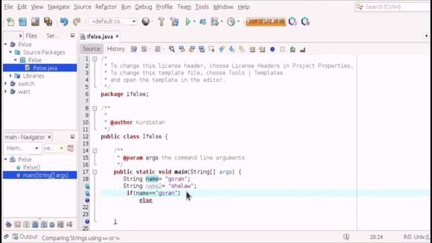Viewport: 432px width, 243px height.
Task: Toggle Show Fields in Navigator
Action: click(18, 225)
